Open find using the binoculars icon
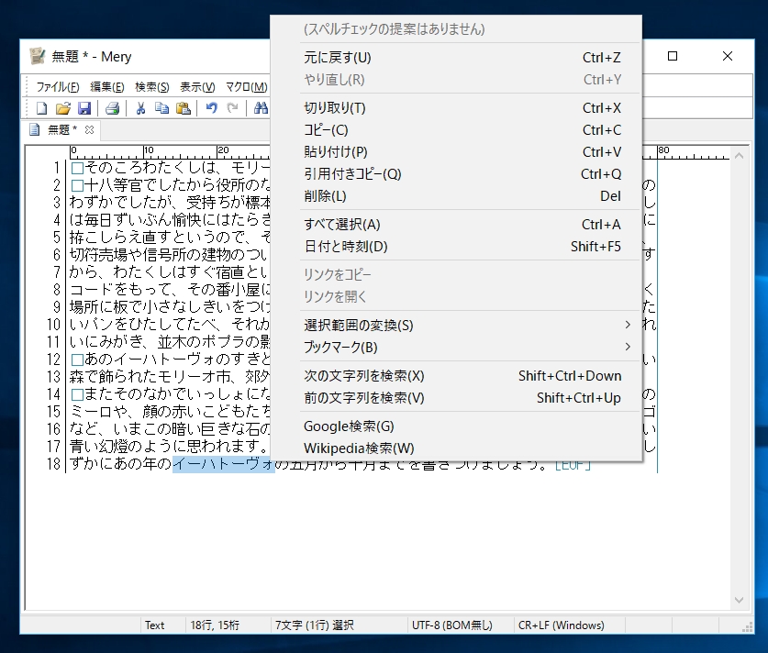The height and width of the screenshot is (653, 768). 262,107
